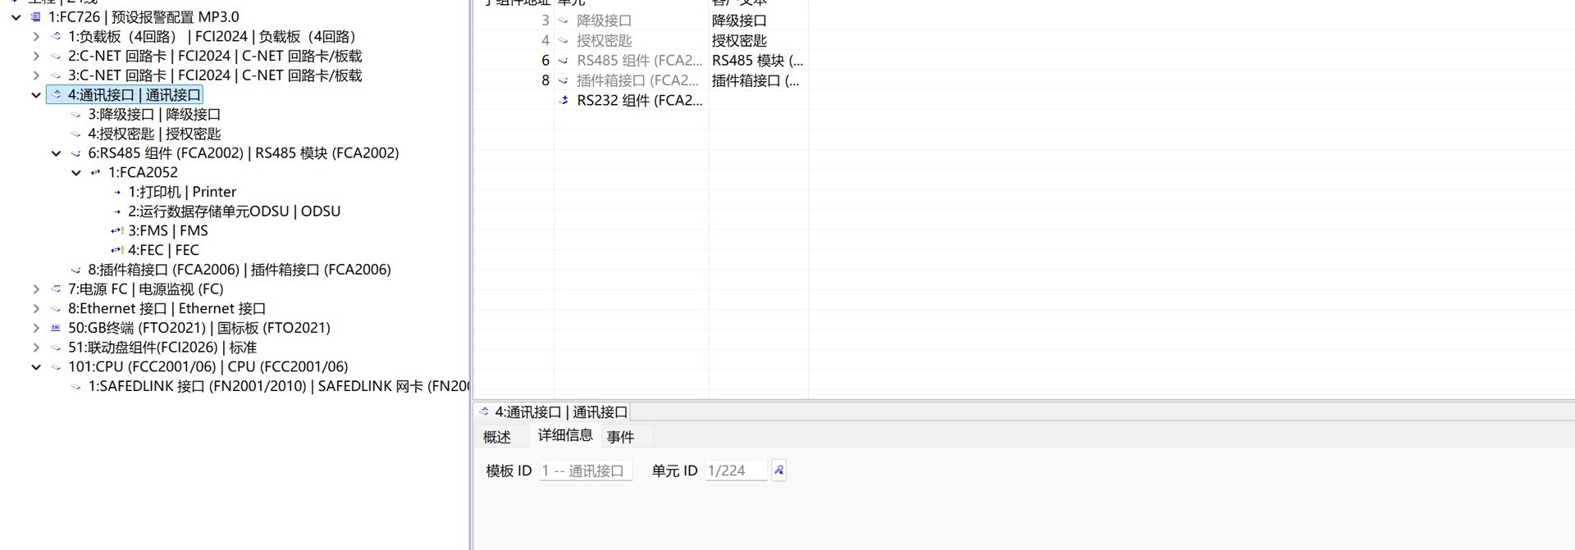Click the icon beside 51:联动盘组件
1575x550 pixels.
[56, 348]
